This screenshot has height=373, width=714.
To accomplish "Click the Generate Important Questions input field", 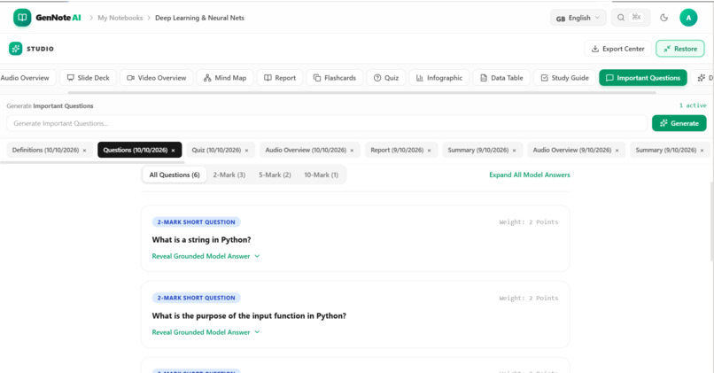I will 327,123.
